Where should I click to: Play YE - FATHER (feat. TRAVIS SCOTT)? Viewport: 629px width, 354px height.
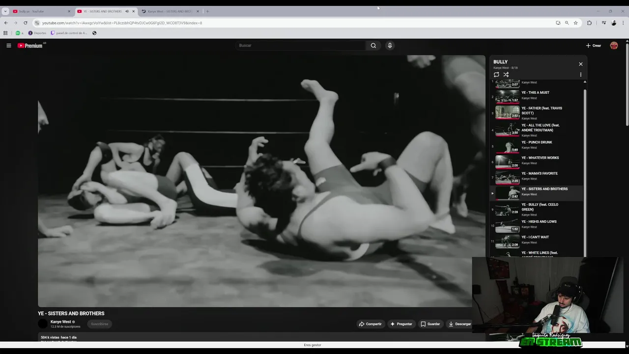pos(537,113)
